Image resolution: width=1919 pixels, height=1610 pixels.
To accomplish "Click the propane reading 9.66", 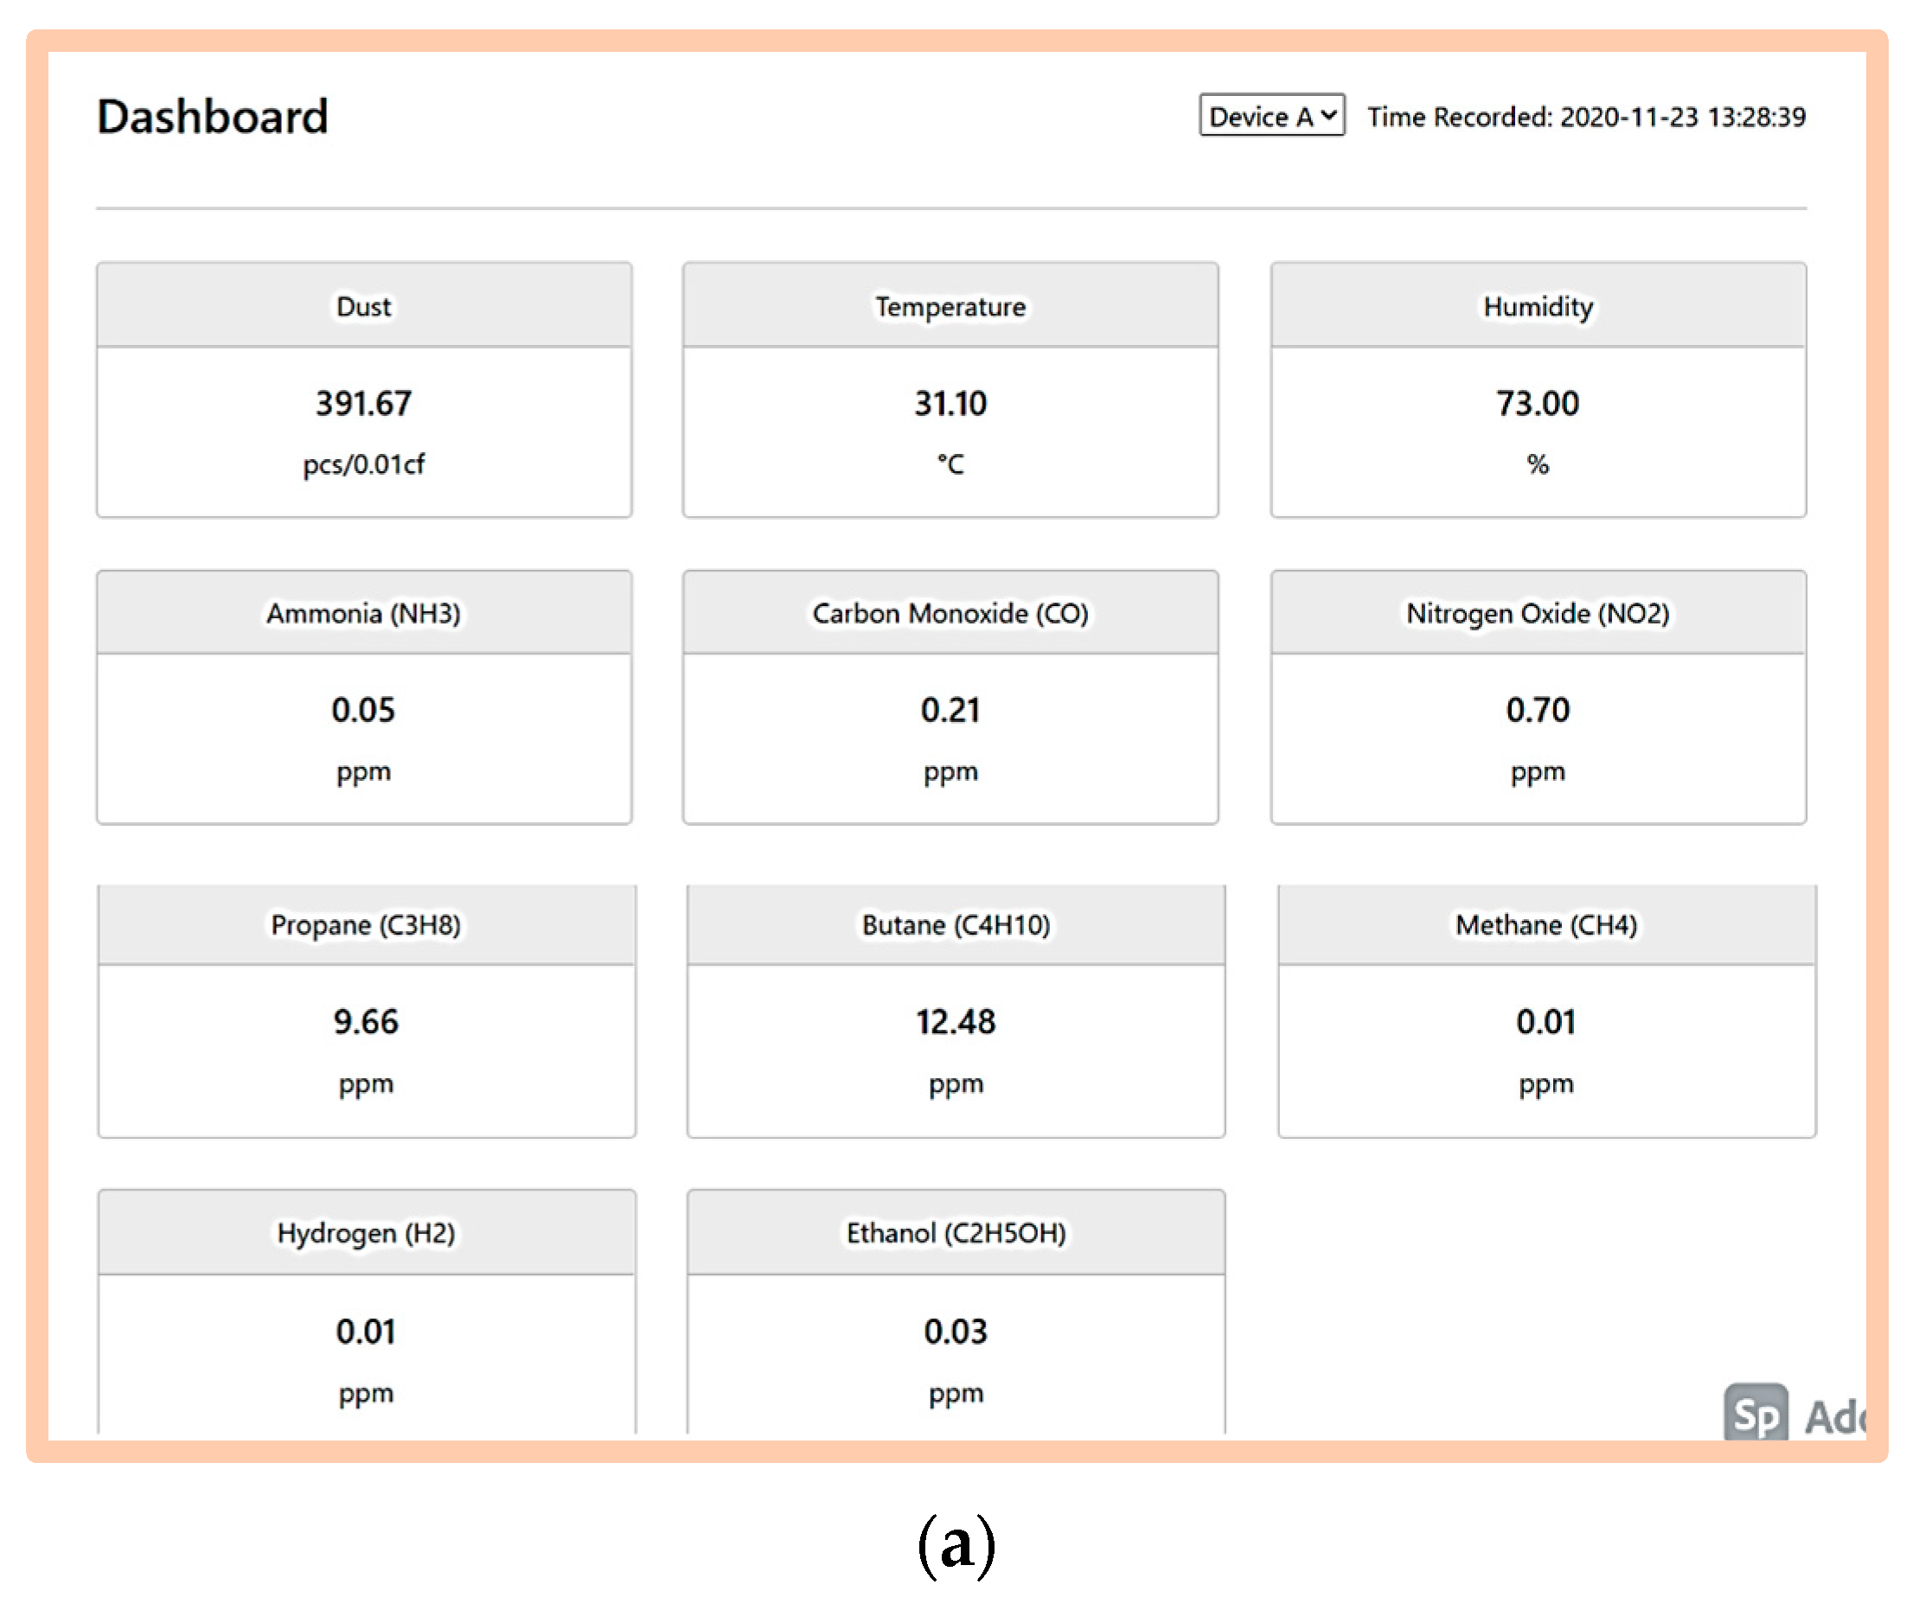I will pyautogui.click(x=366, y=1021).
